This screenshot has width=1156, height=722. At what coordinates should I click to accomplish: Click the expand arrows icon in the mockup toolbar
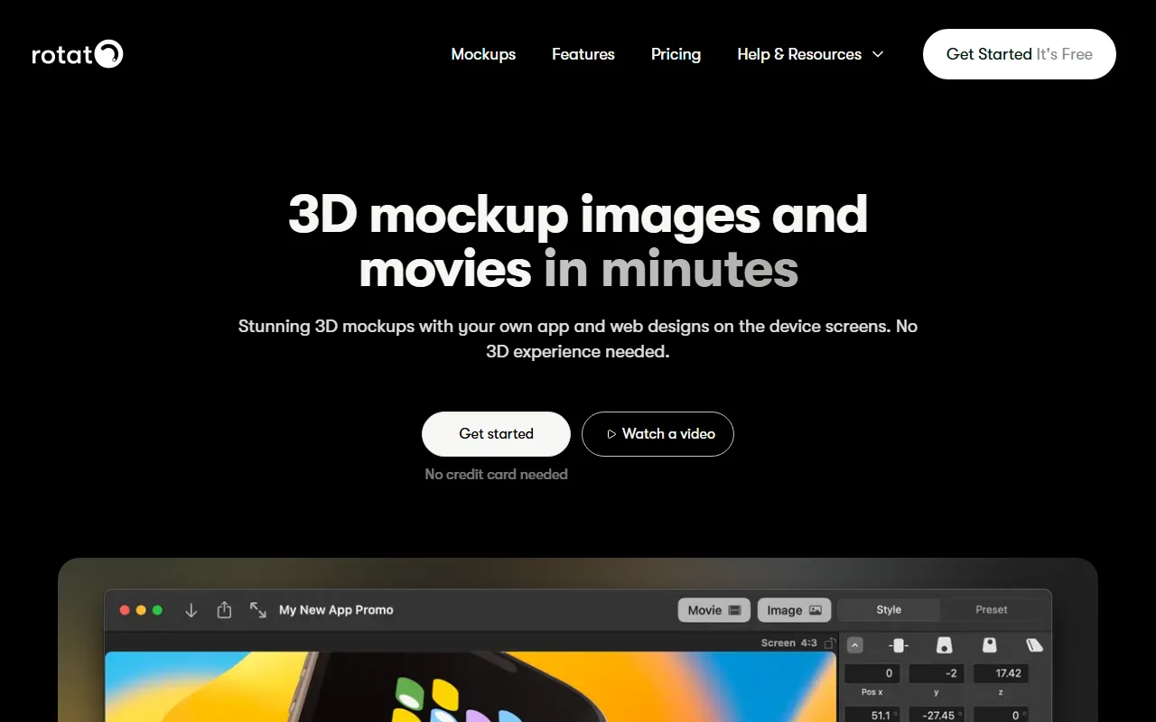point(258,610)
